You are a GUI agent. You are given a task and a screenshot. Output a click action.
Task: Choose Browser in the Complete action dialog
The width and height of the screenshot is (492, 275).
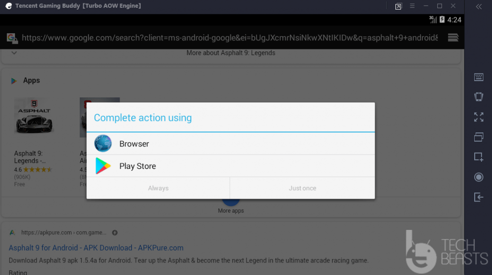[231, 143]
